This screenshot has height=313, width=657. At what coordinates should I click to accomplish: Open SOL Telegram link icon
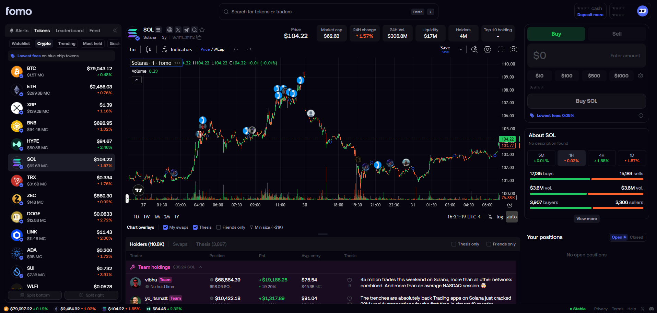186,30
